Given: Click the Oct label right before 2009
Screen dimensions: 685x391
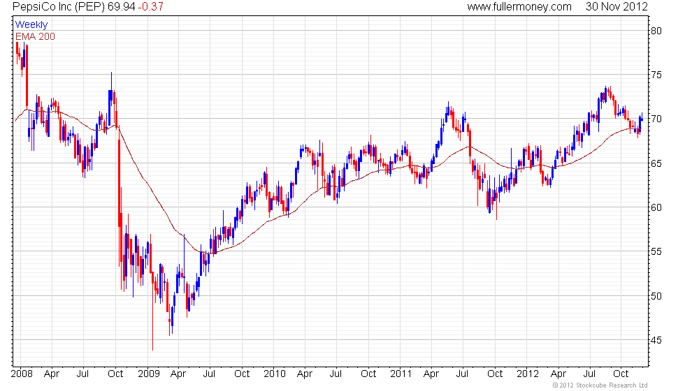Looking at the screenshot, I should pos(115,374).
